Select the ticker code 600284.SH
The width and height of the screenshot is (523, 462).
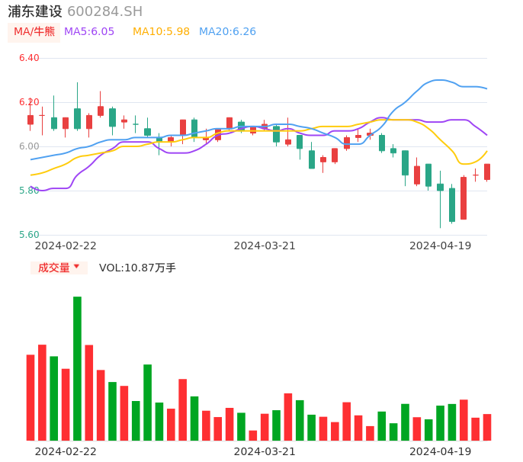104,11
